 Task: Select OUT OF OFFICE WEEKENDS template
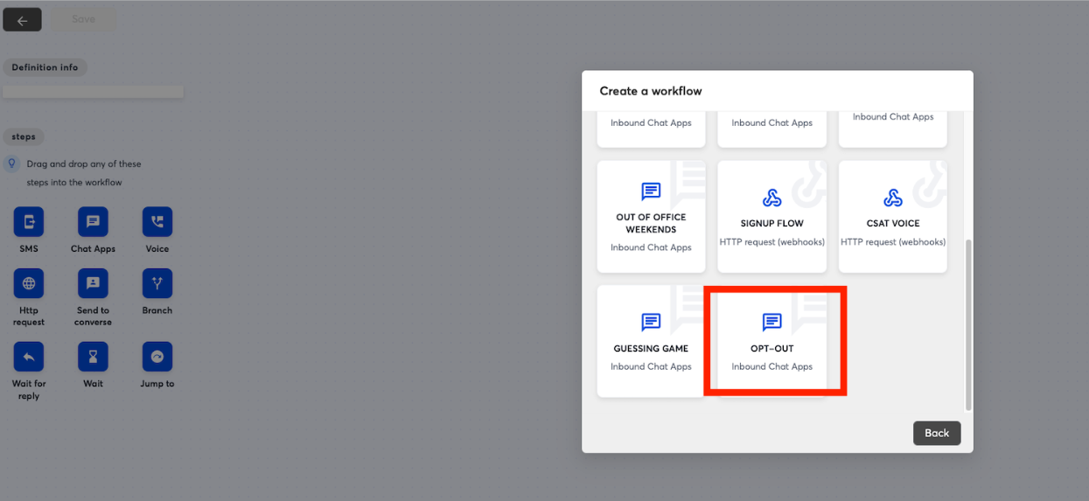point(651,216)
